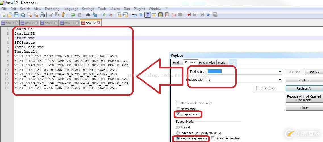Expand the Replace with dropdown arrow
Image resolution: width=323 pixels, height=142 pixels.
click(x=280, y=80)
